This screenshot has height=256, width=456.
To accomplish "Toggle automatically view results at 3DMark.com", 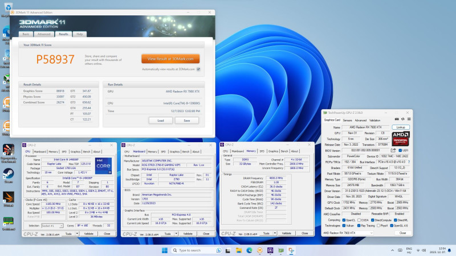I will pyautogui.click(x=198, y=69).
